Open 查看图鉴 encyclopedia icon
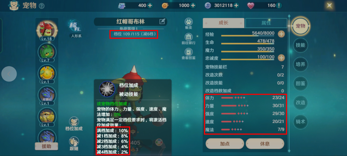Viewport: 347px width, 156px height. tap(189, 52)
